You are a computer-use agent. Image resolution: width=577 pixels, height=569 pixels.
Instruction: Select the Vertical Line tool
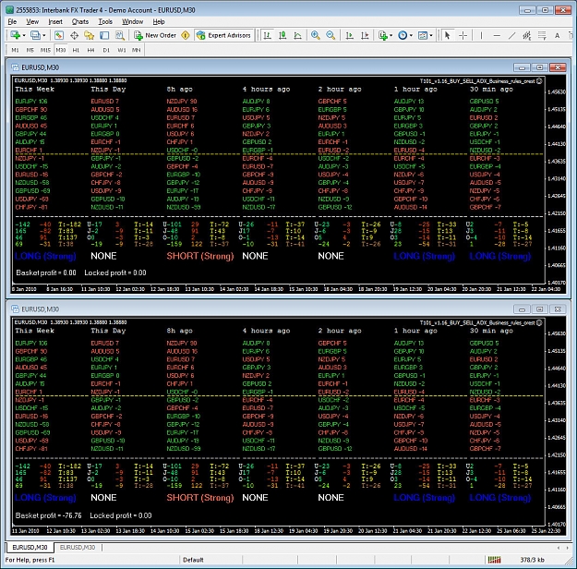[481, 35]
